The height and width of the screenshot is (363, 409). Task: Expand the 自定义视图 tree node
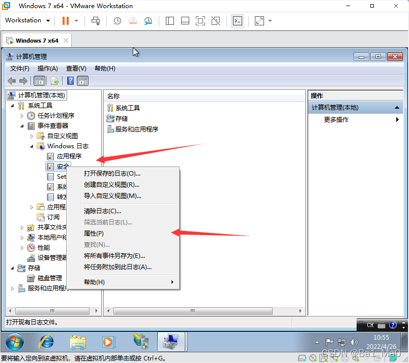[32, 136]
